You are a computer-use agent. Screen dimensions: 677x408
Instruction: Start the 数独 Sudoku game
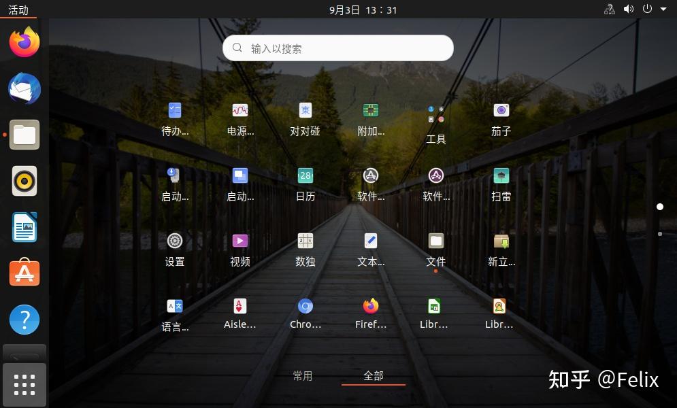pos(305,241)
